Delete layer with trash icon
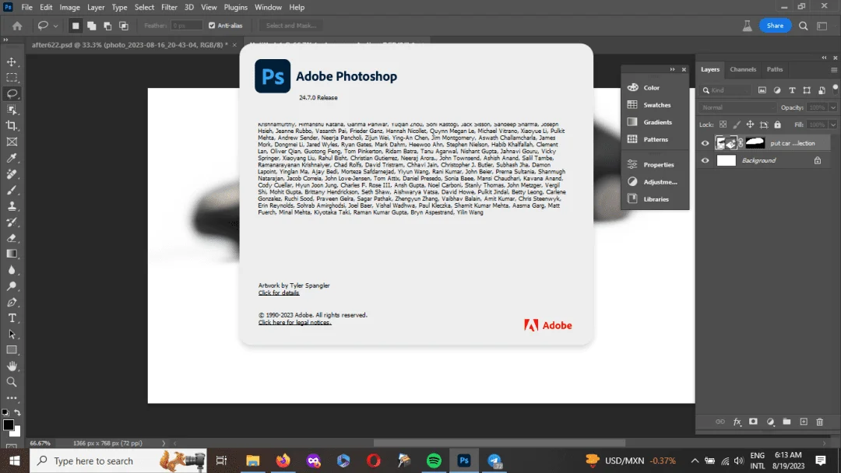 (819, 422)
